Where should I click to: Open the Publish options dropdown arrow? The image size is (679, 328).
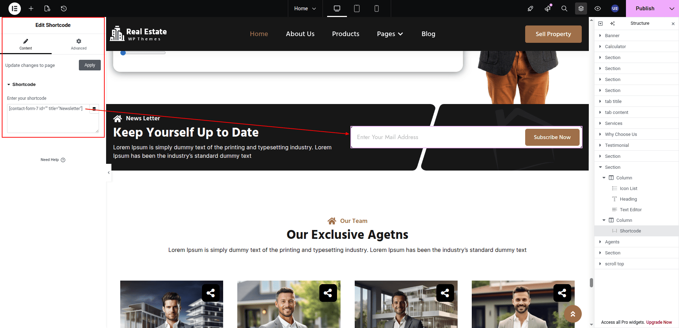pos(672,8)
